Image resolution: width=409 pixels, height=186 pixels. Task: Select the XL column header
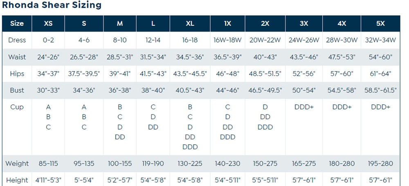coord(190,23)
